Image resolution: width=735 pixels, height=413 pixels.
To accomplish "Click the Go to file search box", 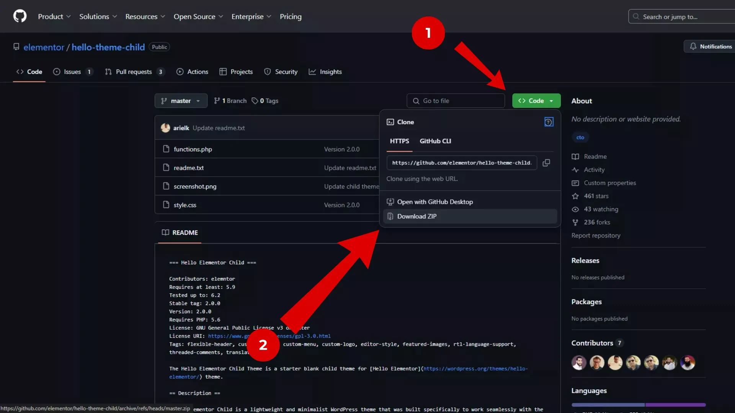I will [x=456, y=101].
